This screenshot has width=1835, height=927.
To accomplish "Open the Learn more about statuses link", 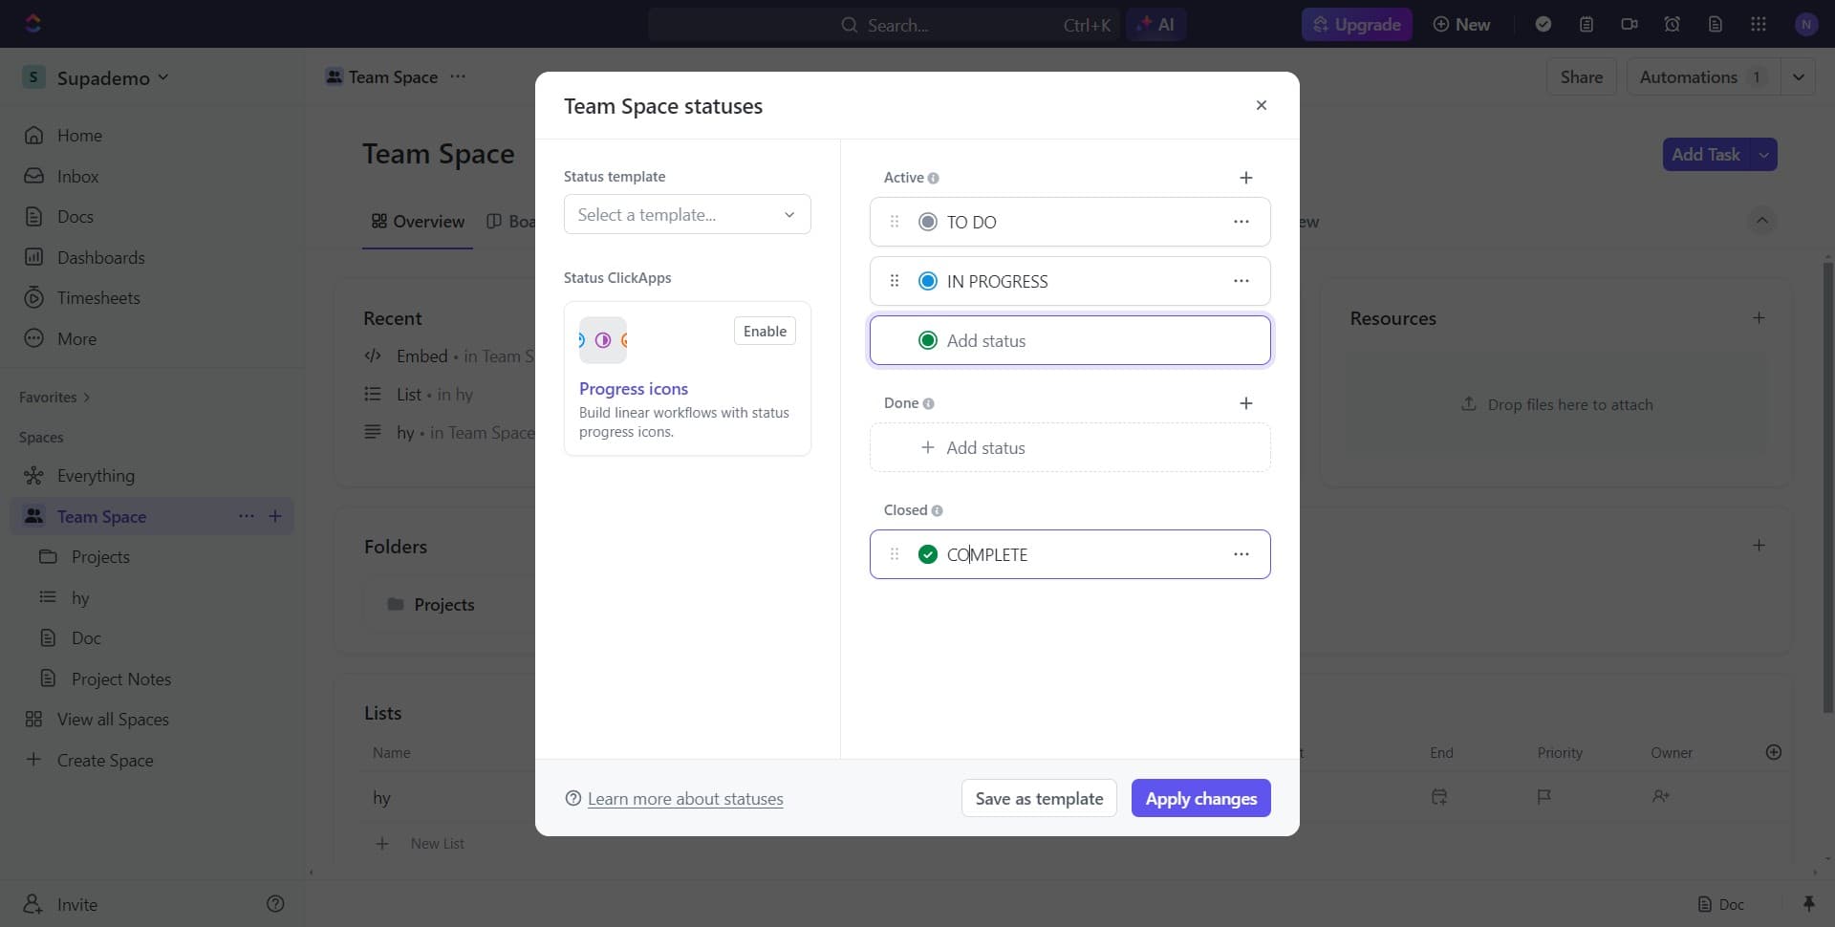I will pyautogui.click(x=685, y=799).
